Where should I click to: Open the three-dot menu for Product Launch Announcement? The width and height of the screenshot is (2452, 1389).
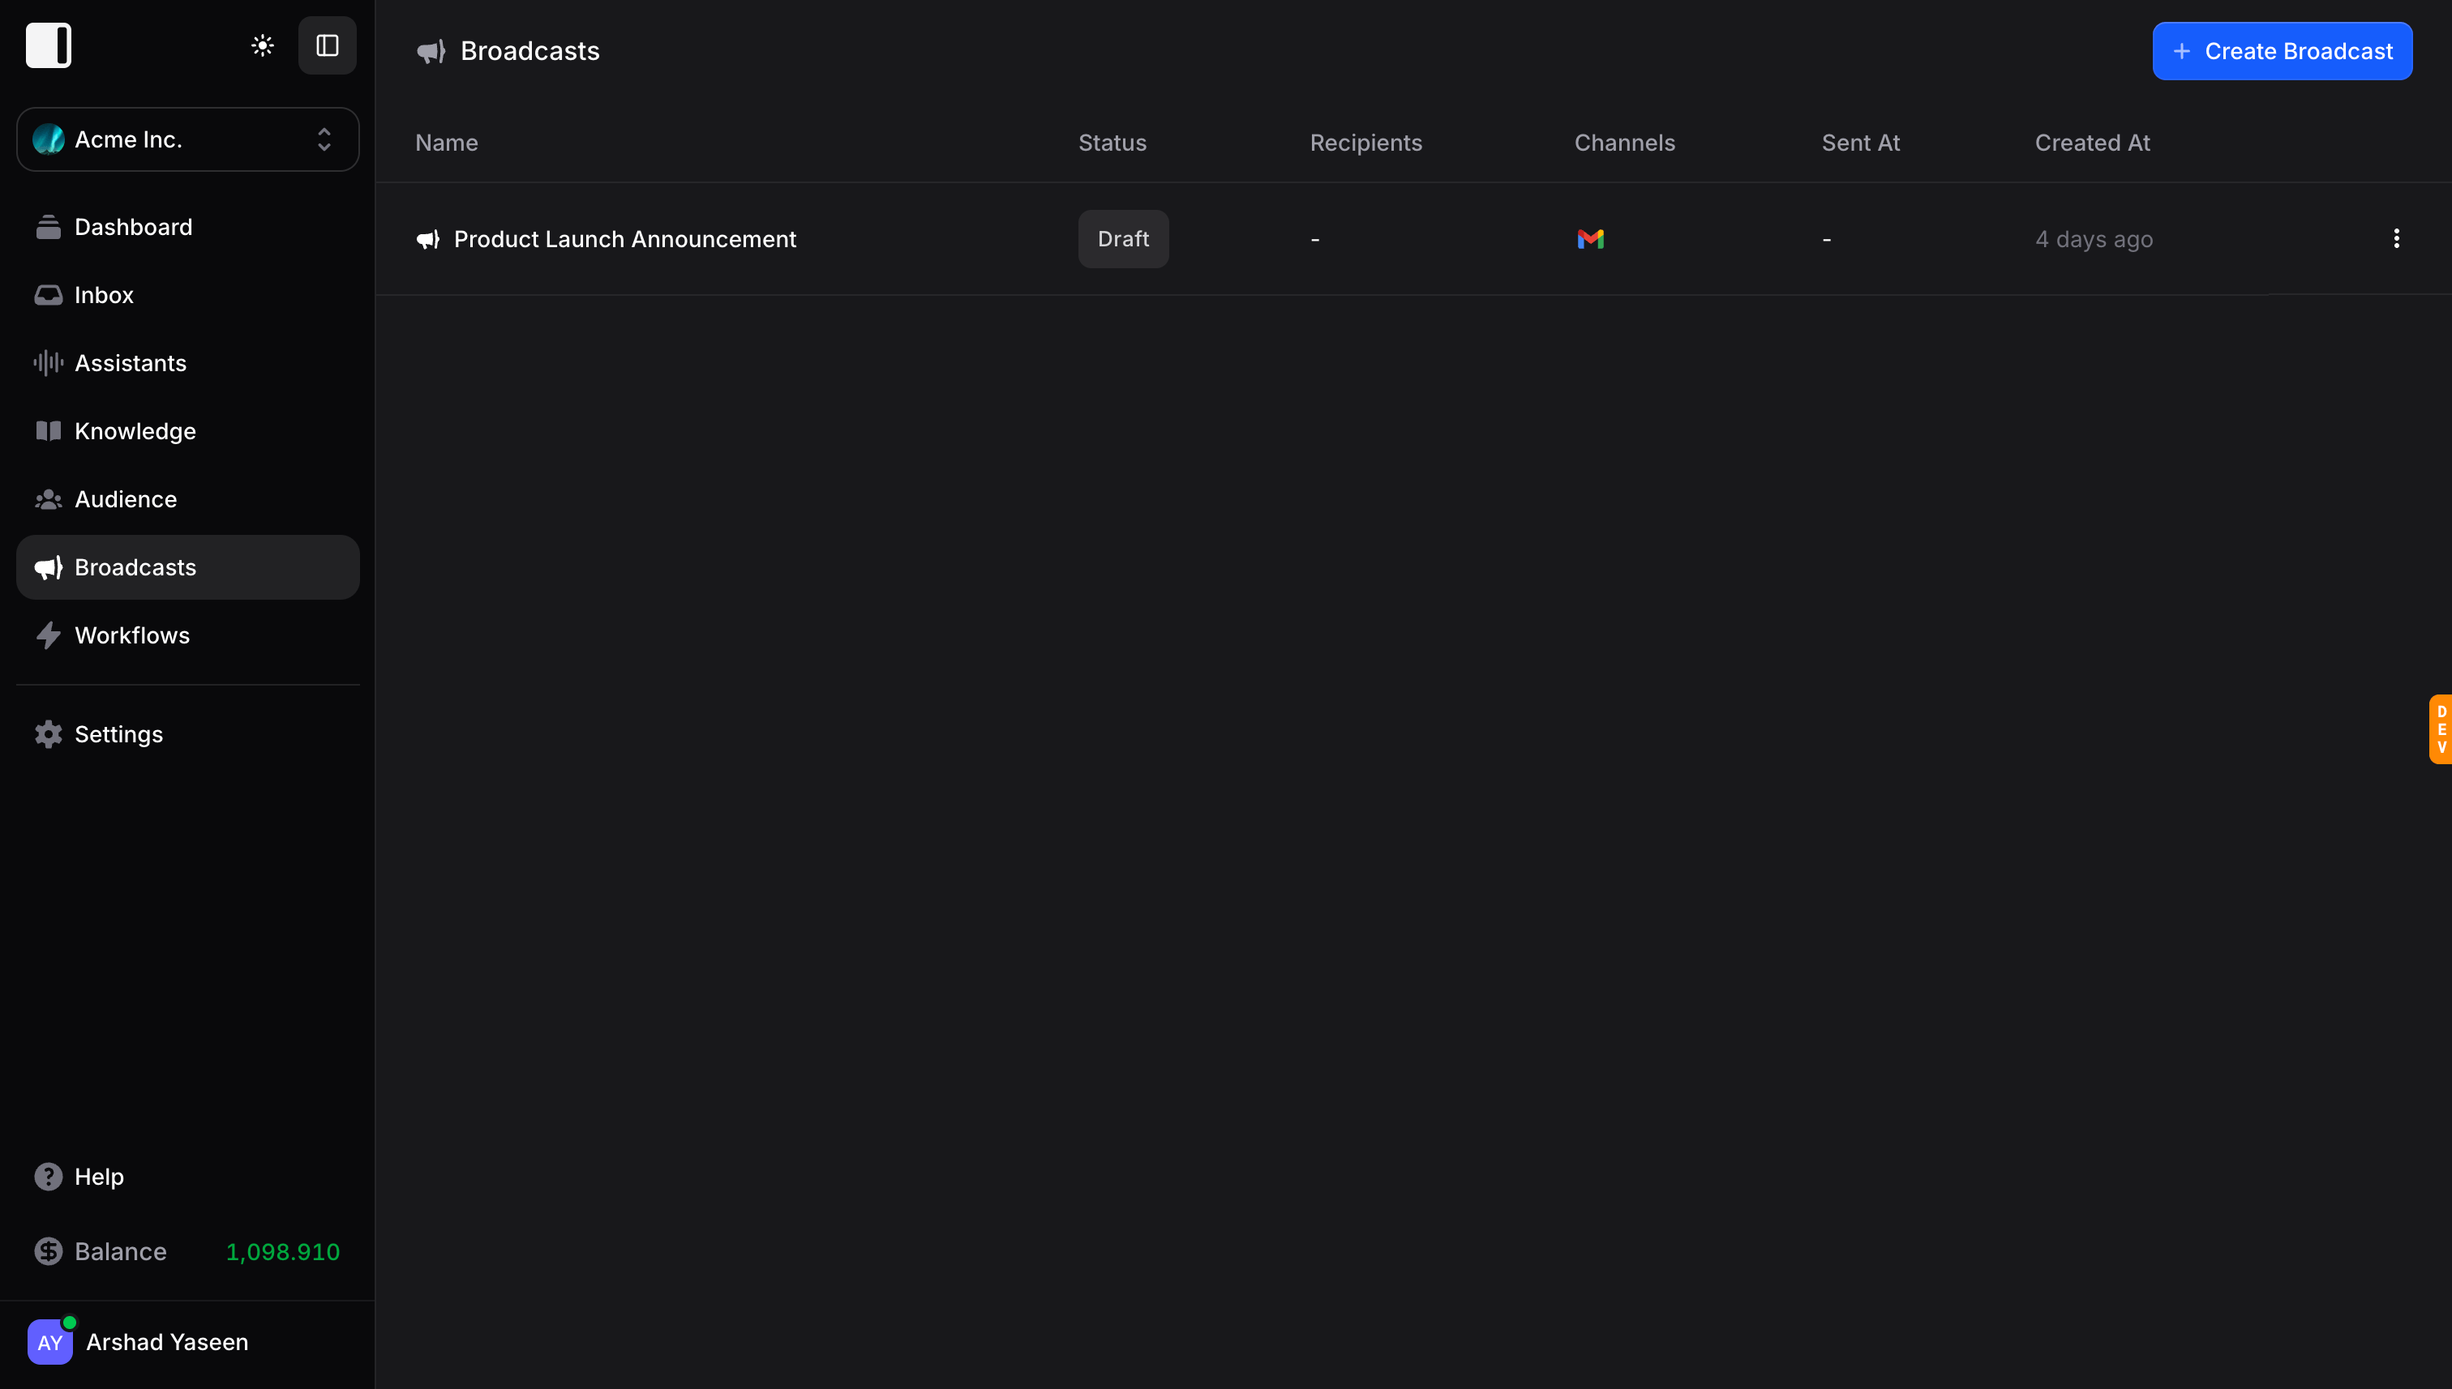pyautogui.click(x=2396, y=238)
